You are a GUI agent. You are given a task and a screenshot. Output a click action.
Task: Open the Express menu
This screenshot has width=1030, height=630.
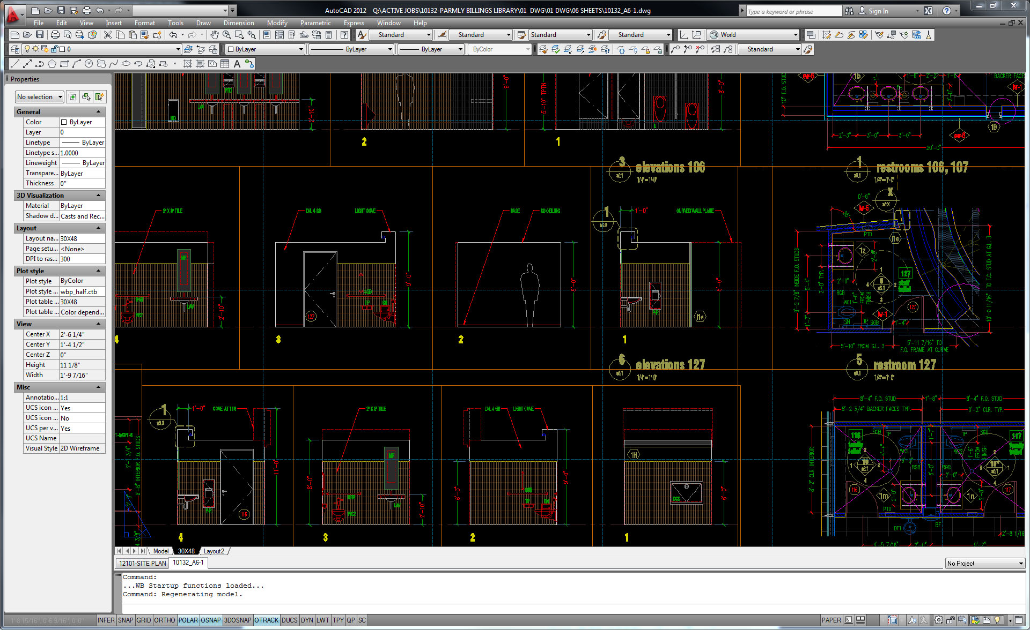click(354, 22)
